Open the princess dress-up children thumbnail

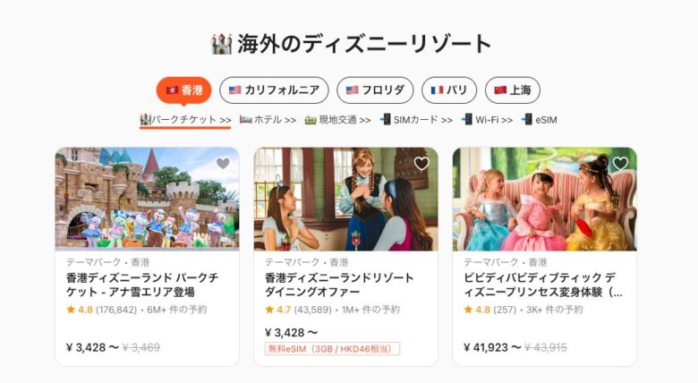pyautogui.click(x=544, y=199)
